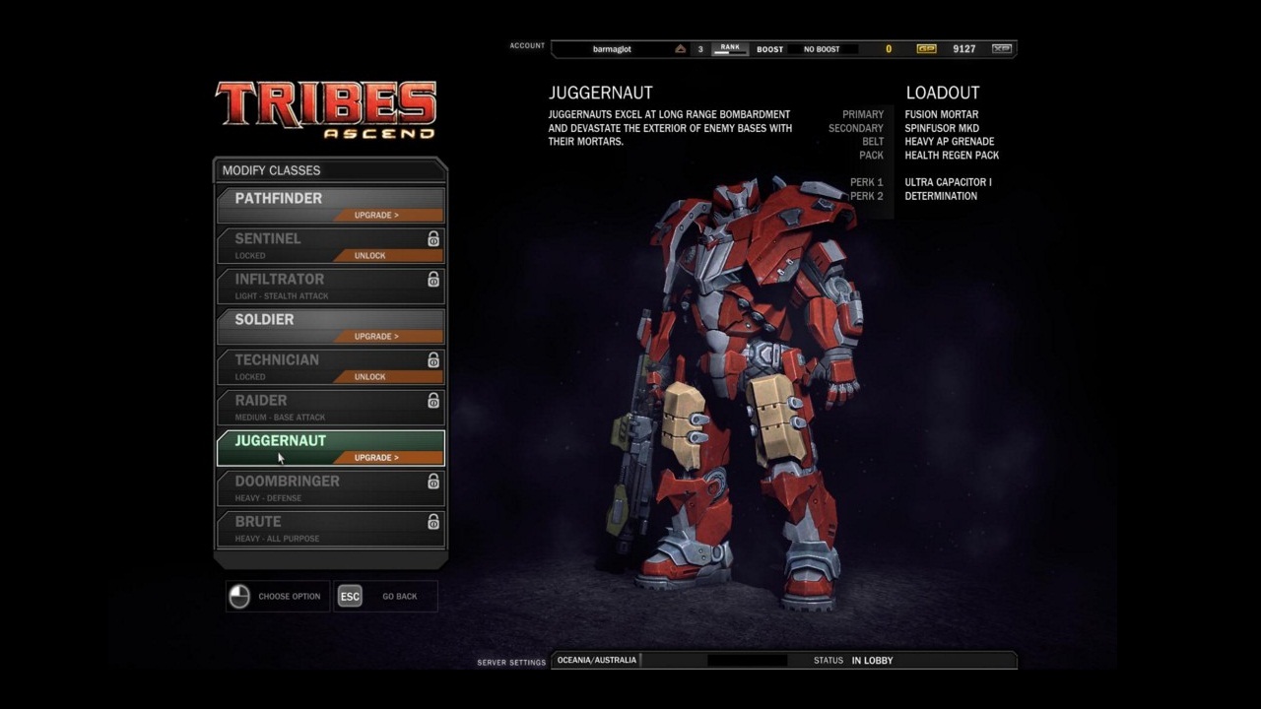The height and width of the screenshot is (709, 1261).
Task: Click the Raider class lock icon
Action: (x=432, y=401)
